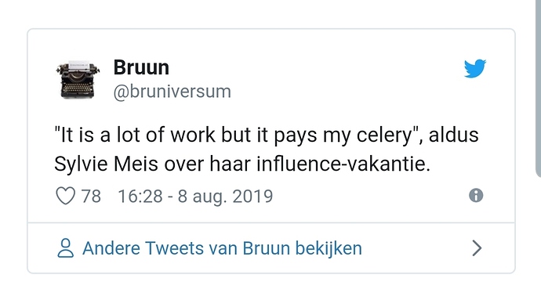Click the year 2019 in the date

(x=252, y=196)
